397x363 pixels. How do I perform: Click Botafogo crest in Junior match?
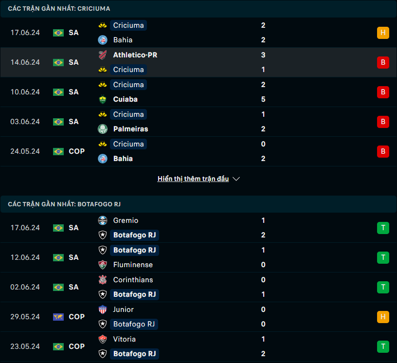click(x=103, y=324)
